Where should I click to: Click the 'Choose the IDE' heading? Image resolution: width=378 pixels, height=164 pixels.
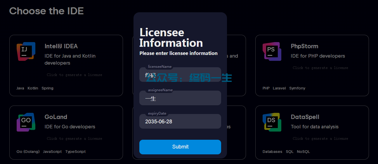tap(46, 11)
